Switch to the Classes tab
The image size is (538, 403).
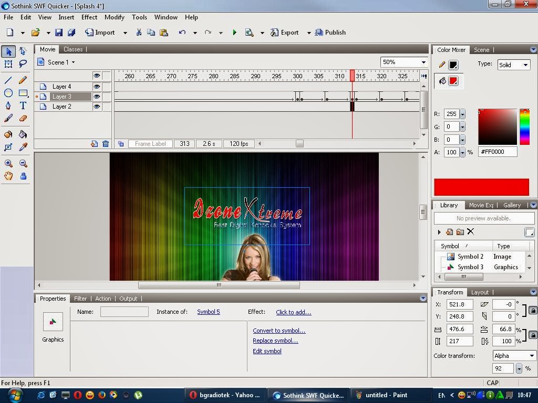[x=73, y=49]
